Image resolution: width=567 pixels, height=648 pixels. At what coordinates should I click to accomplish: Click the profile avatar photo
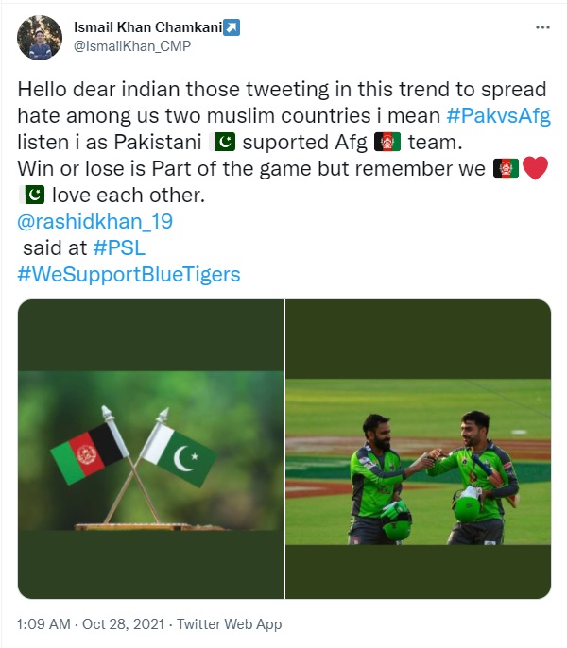click(40, 38)
